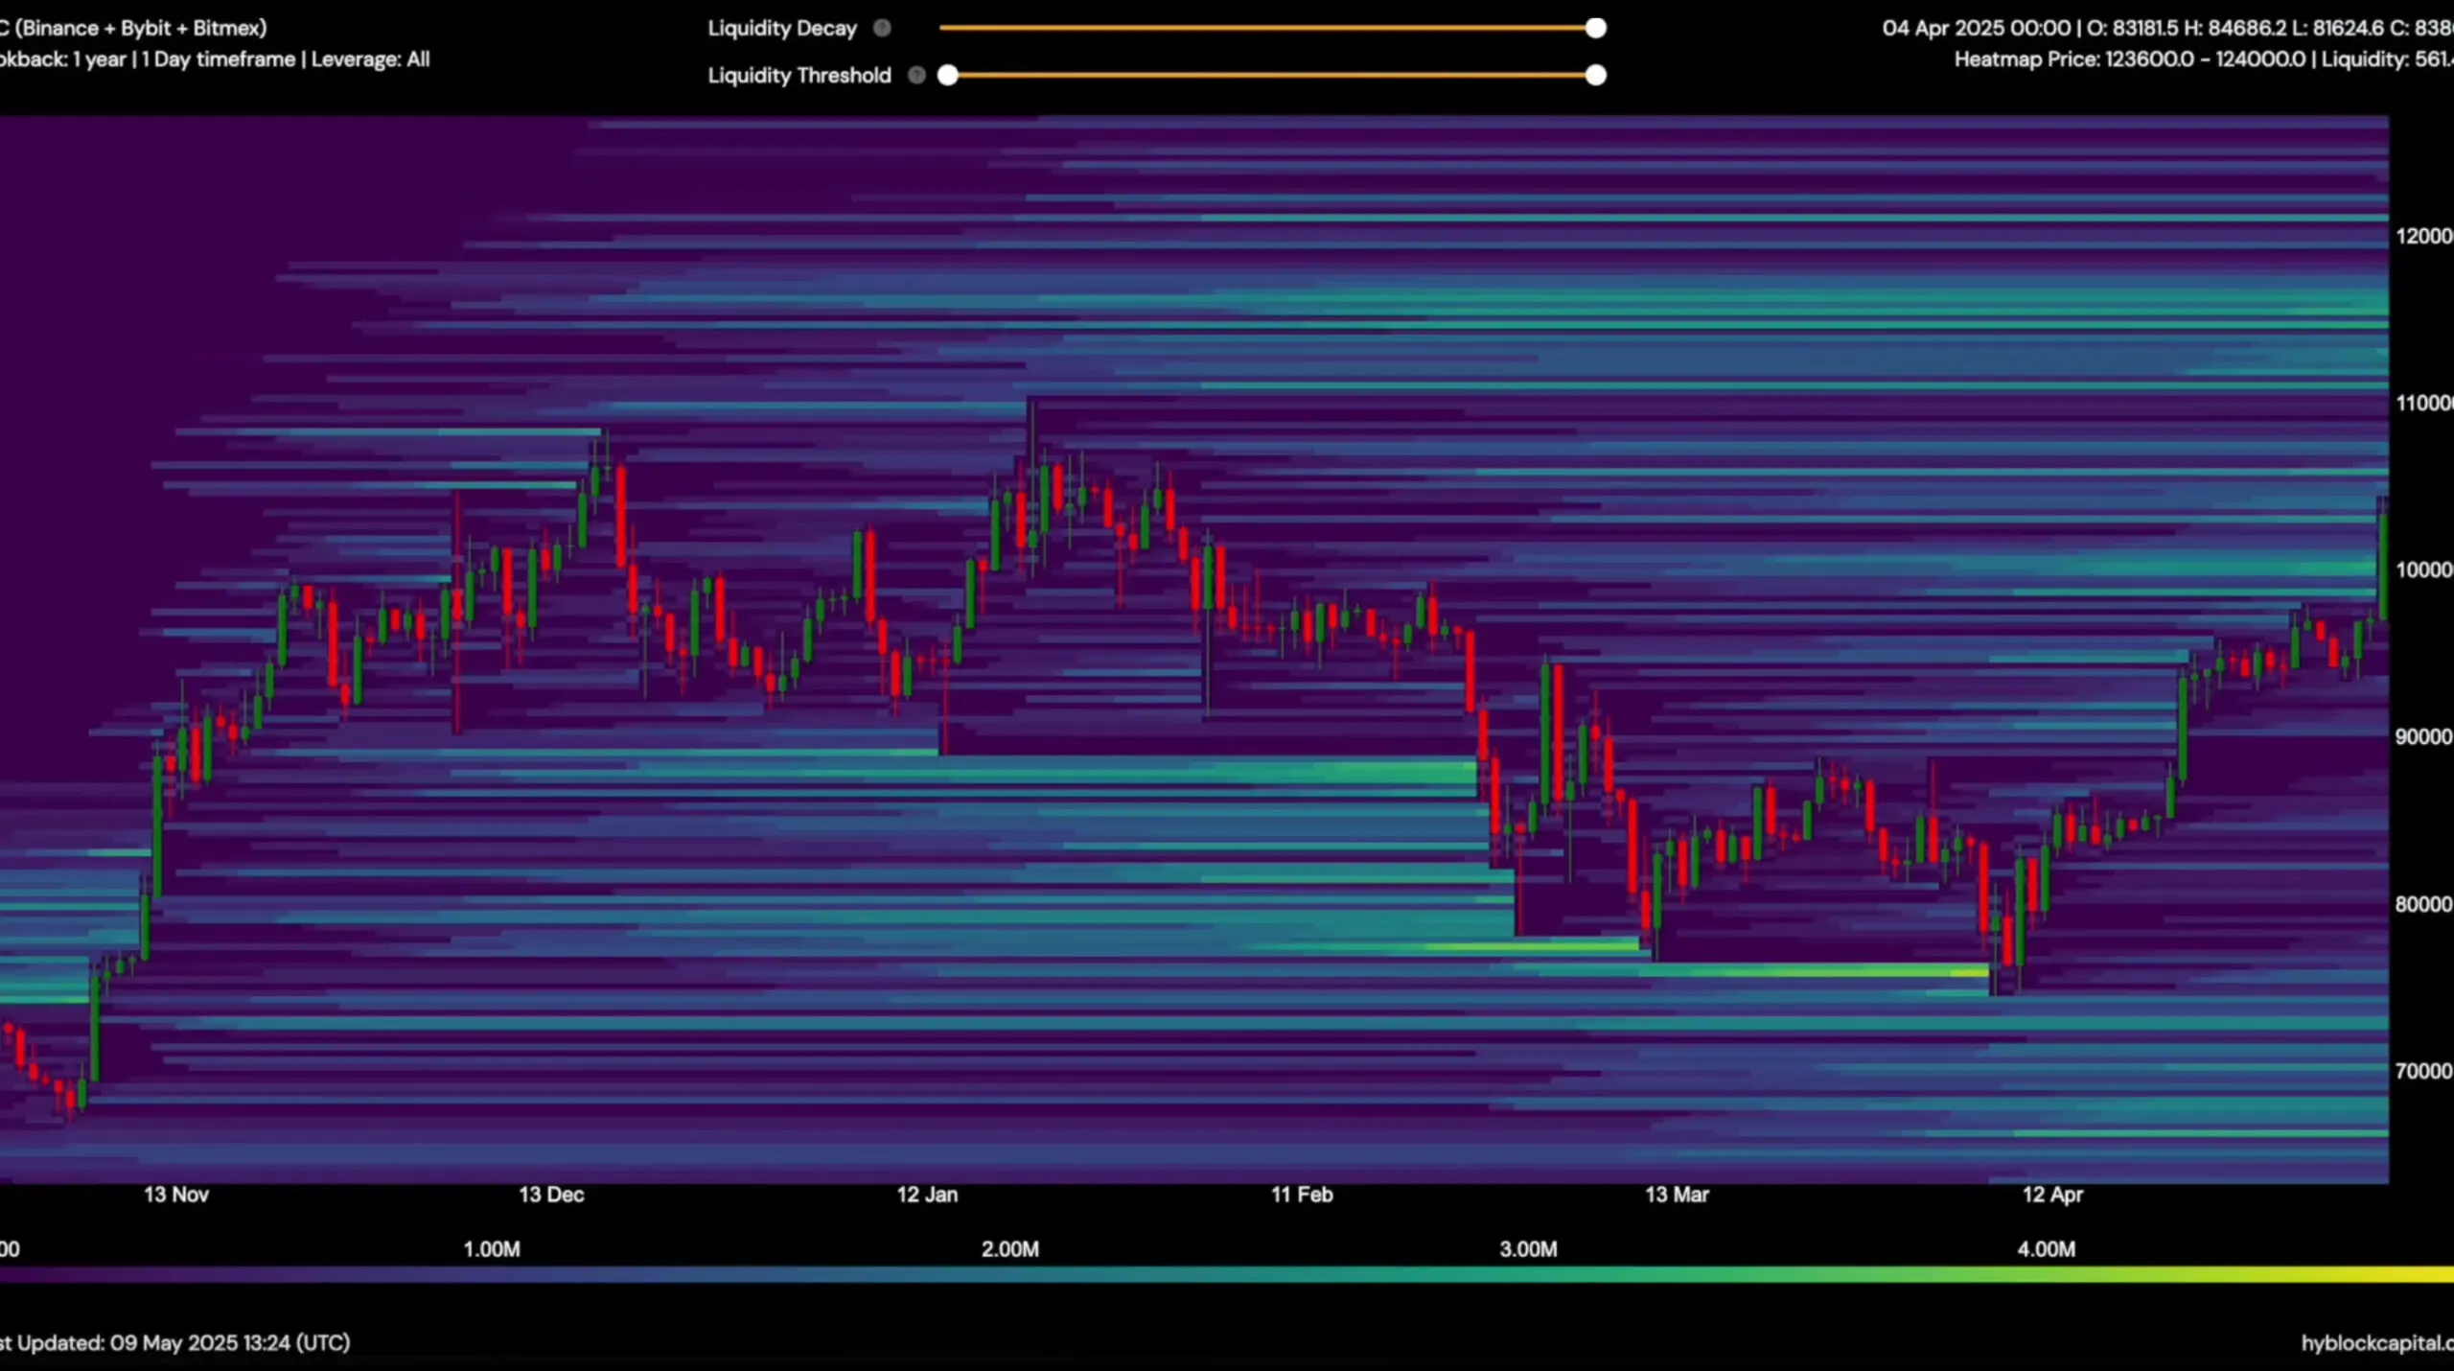Click the 2.00M color scale label
This screenshot has height=1371, width=2454.
point(1009,1249)
